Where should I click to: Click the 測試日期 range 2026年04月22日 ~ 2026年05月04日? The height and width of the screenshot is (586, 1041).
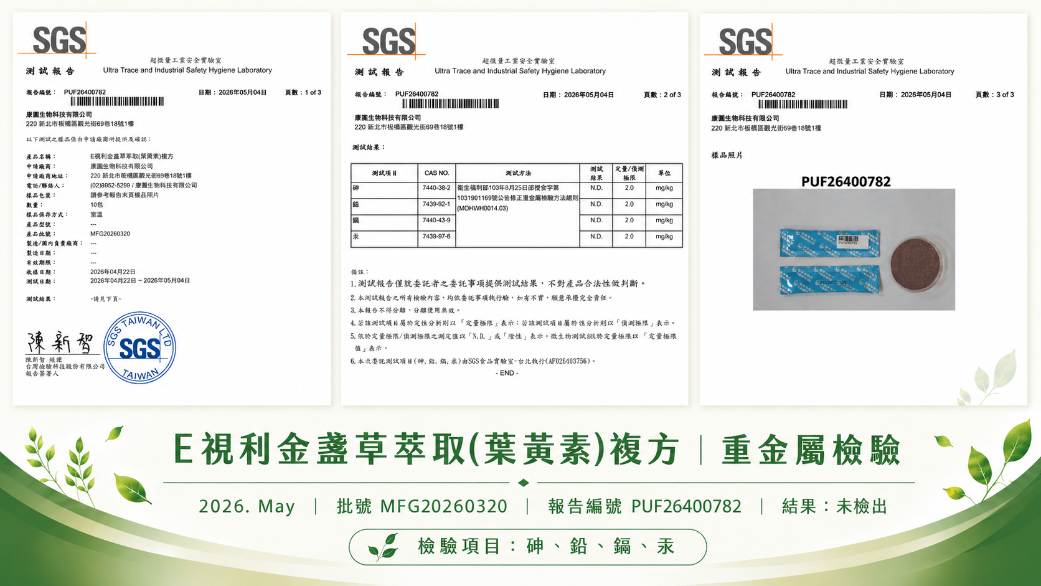[x=140, y=280]
